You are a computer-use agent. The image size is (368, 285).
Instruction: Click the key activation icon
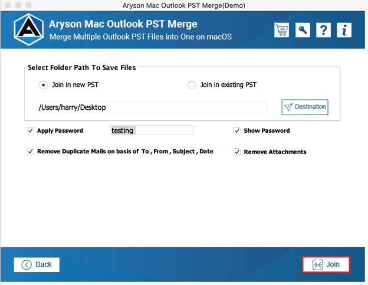[x=303, y=30]
